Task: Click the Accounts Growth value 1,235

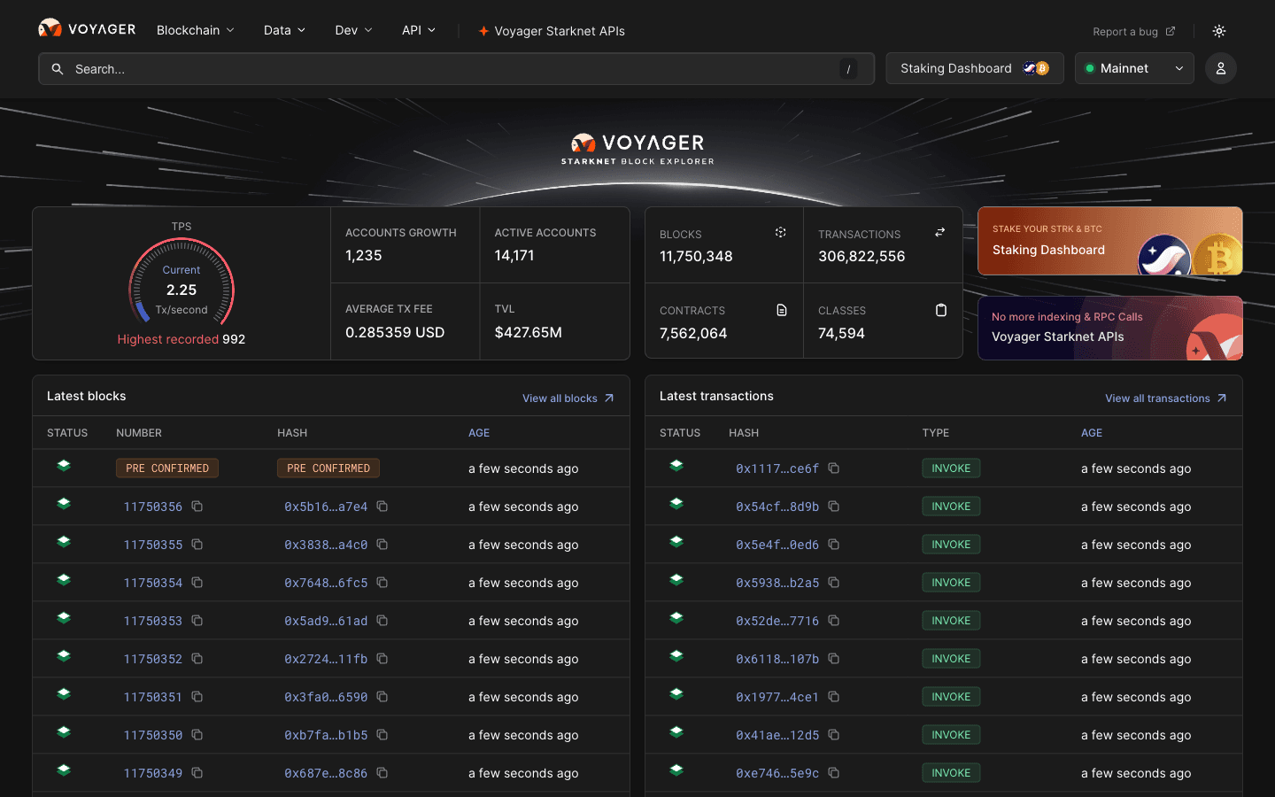Action: pos(364,256)
